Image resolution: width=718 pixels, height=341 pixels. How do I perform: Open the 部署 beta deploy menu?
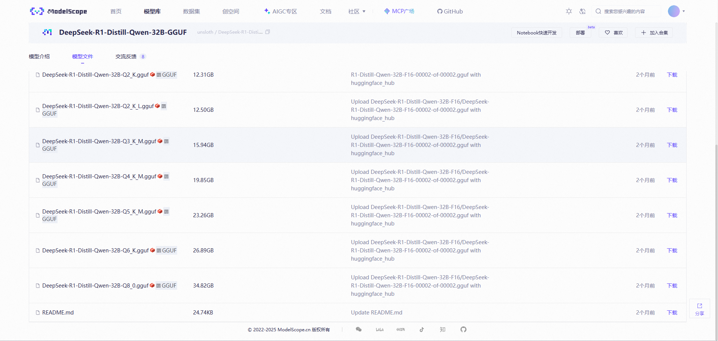tap(580, 33)
